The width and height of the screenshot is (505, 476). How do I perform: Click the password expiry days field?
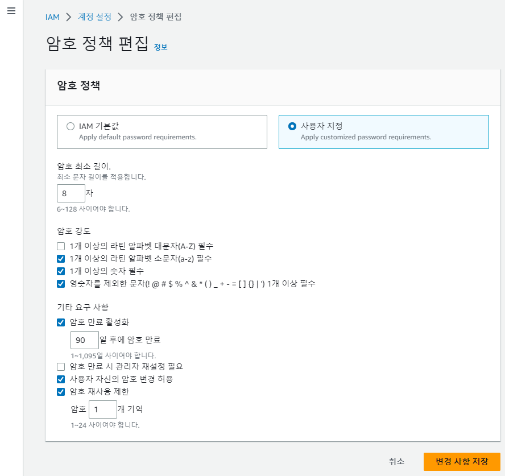pos(84,340)
